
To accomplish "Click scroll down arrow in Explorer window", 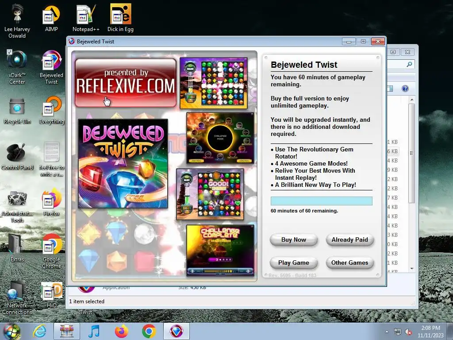I will click(412, 269).
